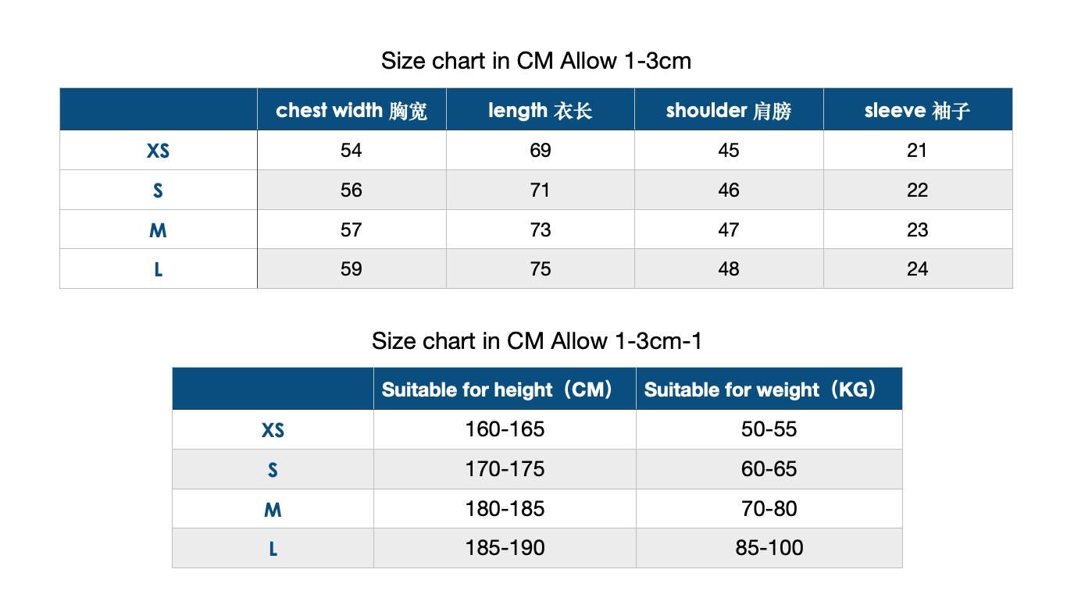Select the chest width value 59
Screen dimensions: 1092x612
click(352, 269)
